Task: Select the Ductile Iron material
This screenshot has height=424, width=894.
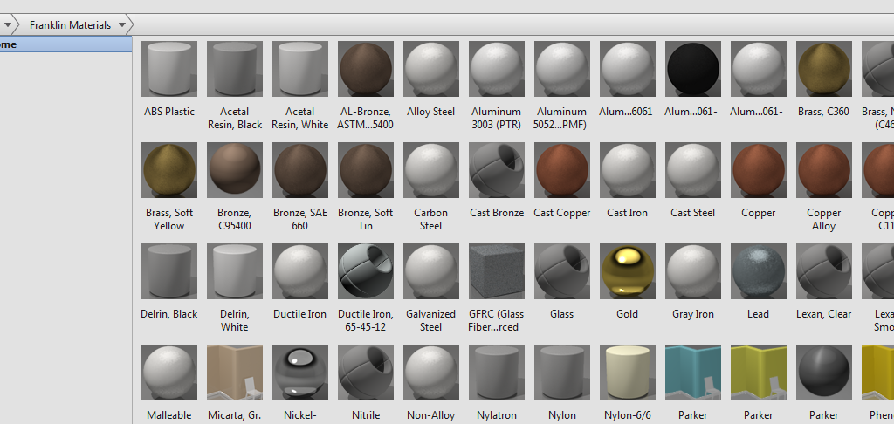Action: click(300, 271)
